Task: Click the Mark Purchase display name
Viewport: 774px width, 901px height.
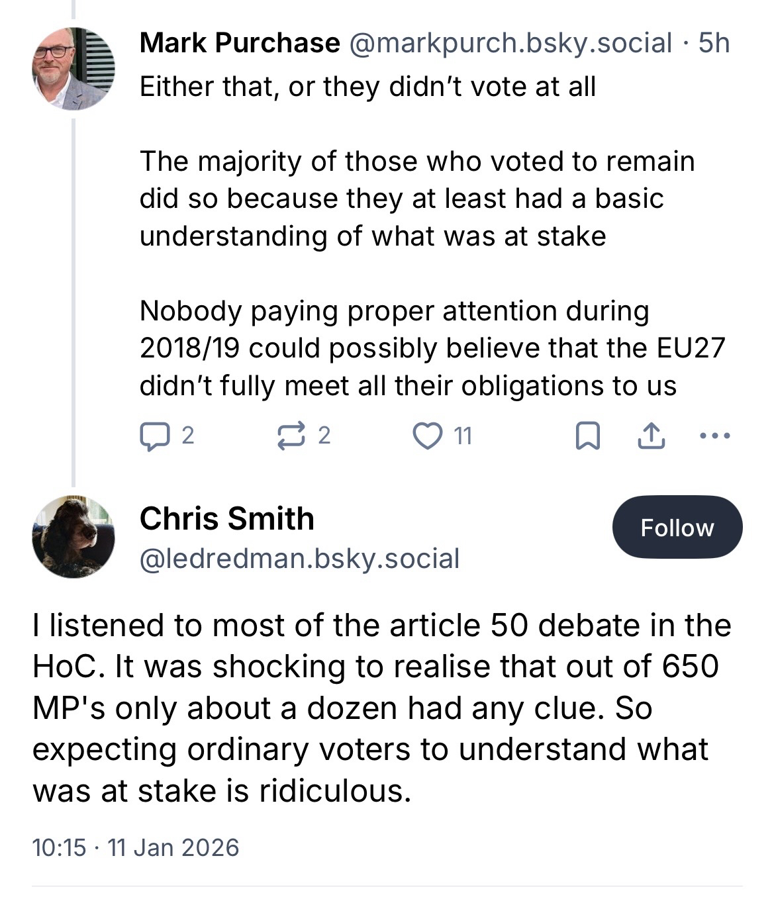Action: click(x=240, y=44)
